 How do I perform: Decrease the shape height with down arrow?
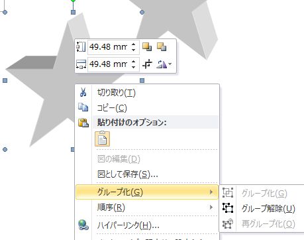[133, 50]
